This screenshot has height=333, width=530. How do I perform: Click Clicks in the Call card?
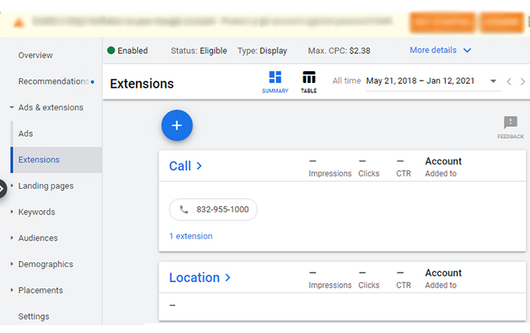tap(368, 174)
